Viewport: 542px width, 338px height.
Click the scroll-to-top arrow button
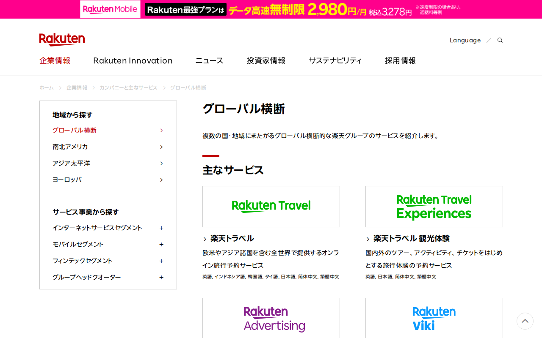click(525, 321)
